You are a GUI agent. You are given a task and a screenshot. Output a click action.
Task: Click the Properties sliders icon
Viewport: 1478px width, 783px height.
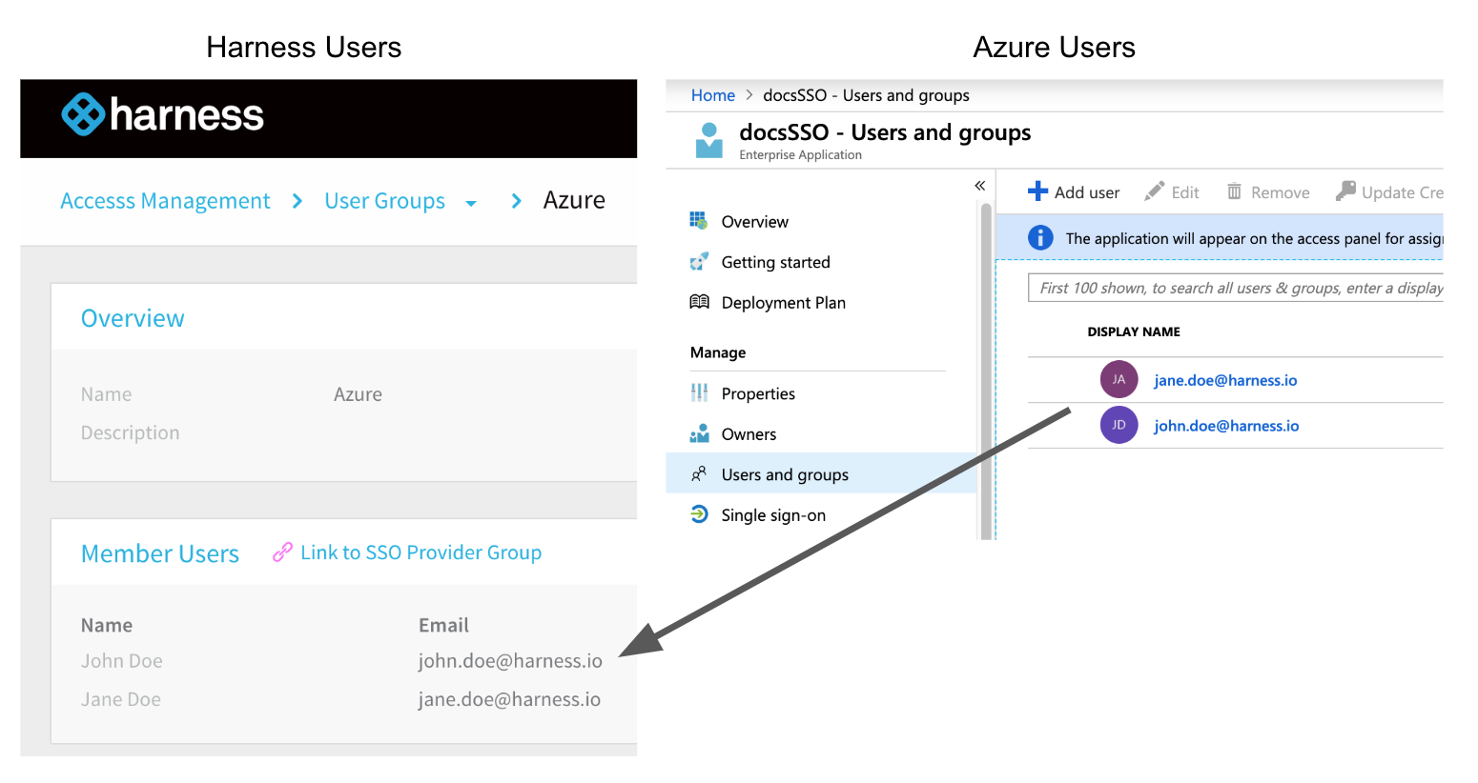(x=699, y=392)
